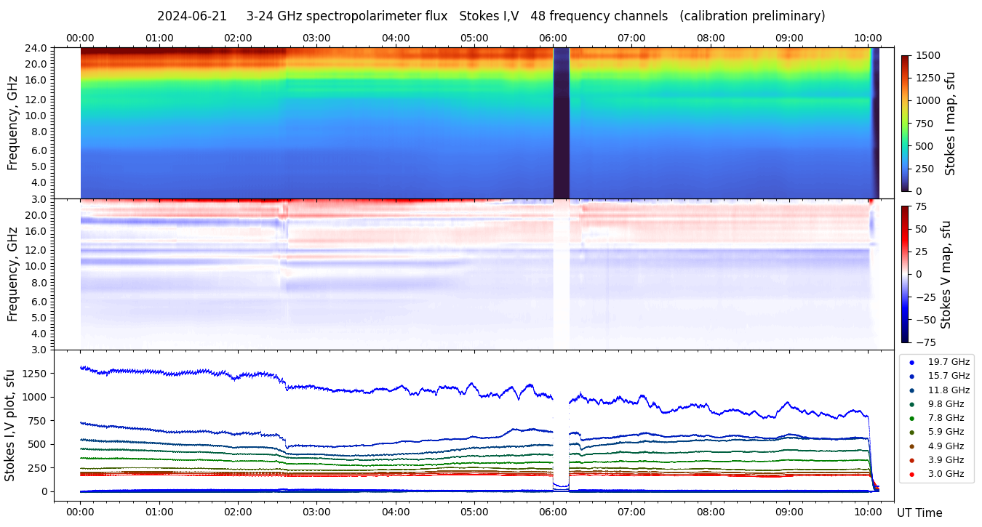Click the 5.9 GHz legend marker

[911, 433]
